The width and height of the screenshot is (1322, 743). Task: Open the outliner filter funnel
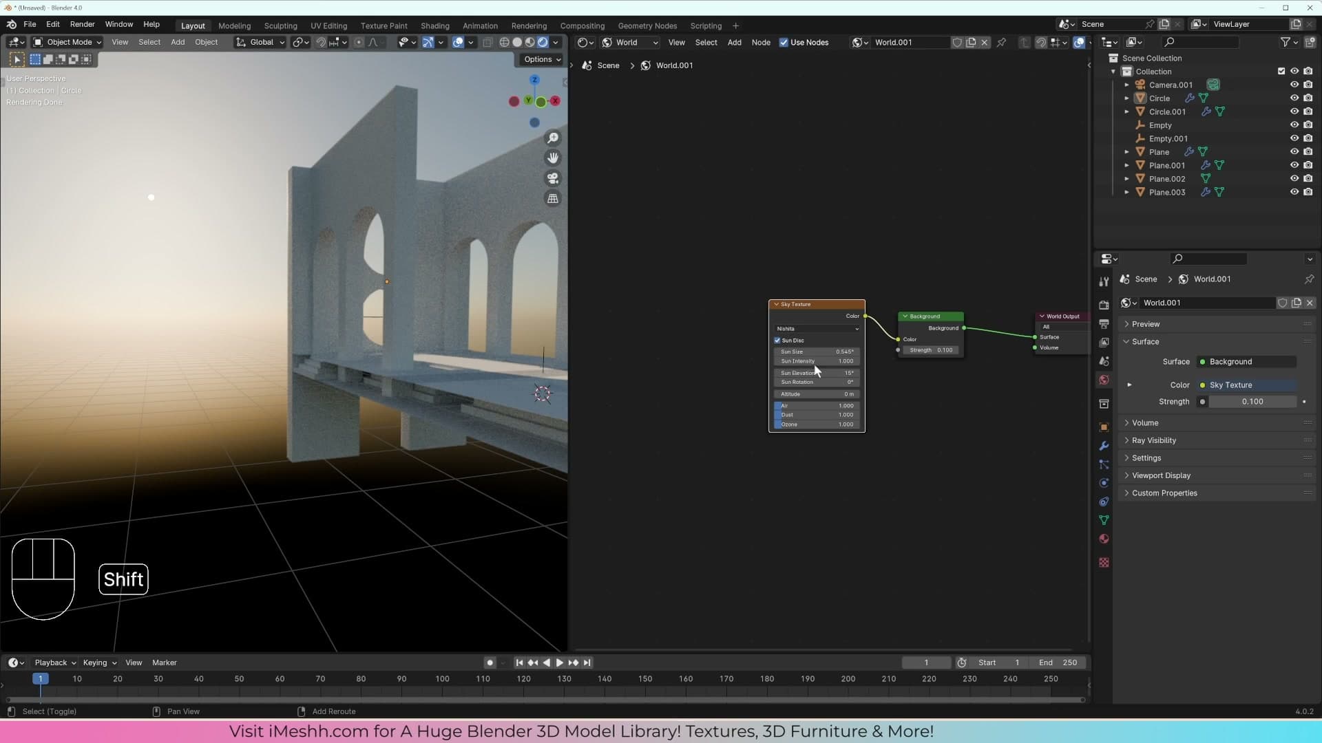(1285, 43)
